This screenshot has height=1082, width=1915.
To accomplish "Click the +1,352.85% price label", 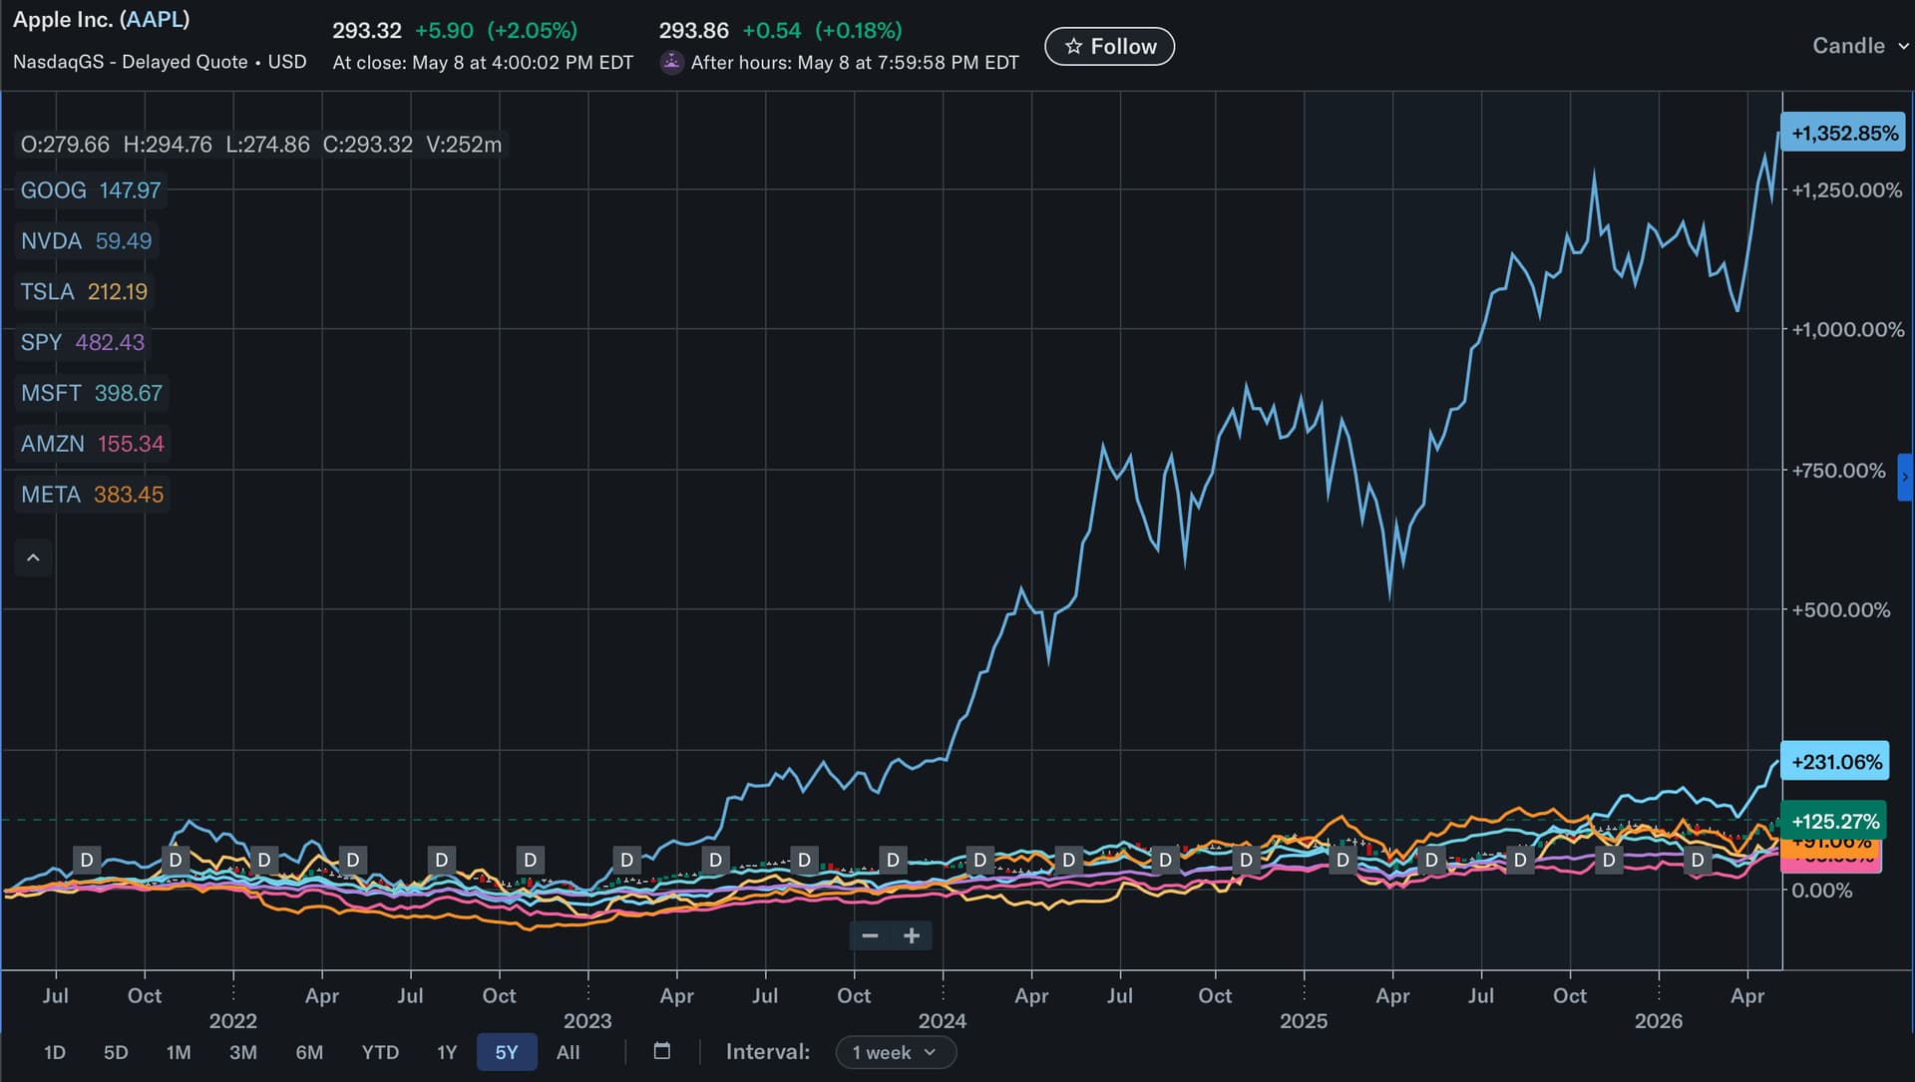I will pyautogui.click(x=1843, y=134).
